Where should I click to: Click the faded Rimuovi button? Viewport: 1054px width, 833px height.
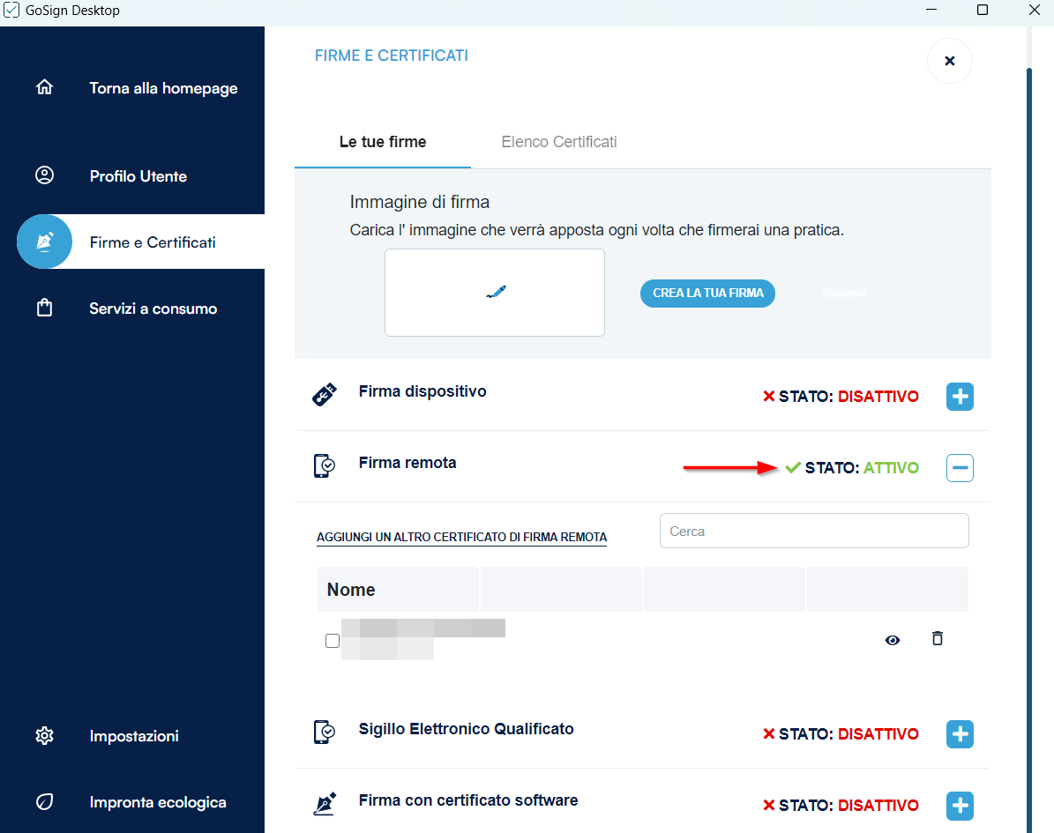[x=843, y=294]
